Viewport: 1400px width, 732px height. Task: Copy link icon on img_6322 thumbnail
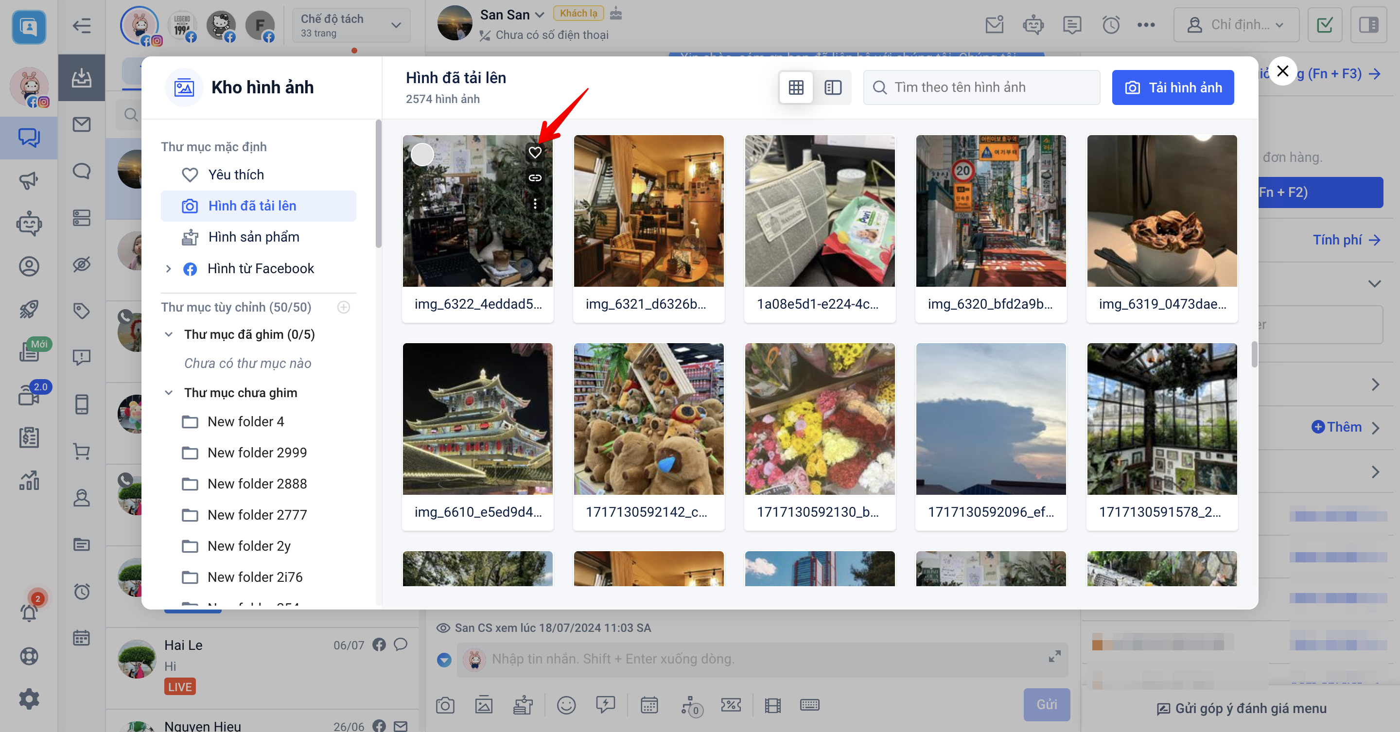(x=535, y=178)
